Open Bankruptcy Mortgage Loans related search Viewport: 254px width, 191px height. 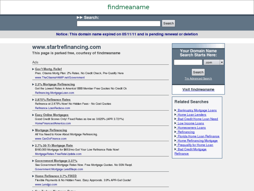coord(197,110)
